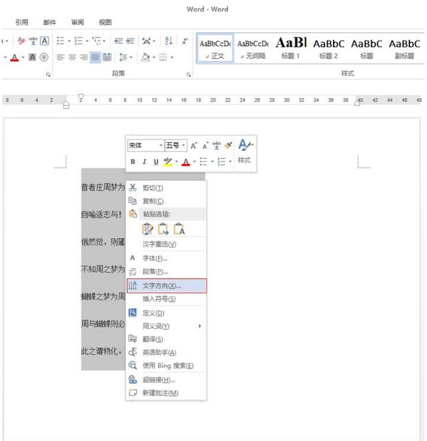Expand 同义词 submenu arrow
This screenshot has height=441, width=427.
(199, 326)
